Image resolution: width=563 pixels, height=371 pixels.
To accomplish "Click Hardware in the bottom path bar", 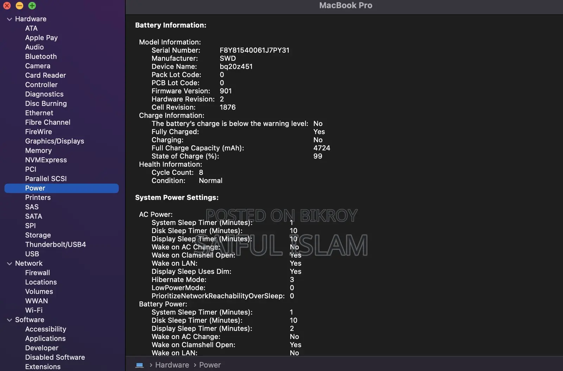I will [x=172, y=365].
